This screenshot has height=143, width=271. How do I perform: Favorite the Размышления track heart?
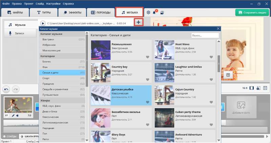pos(147,57)
